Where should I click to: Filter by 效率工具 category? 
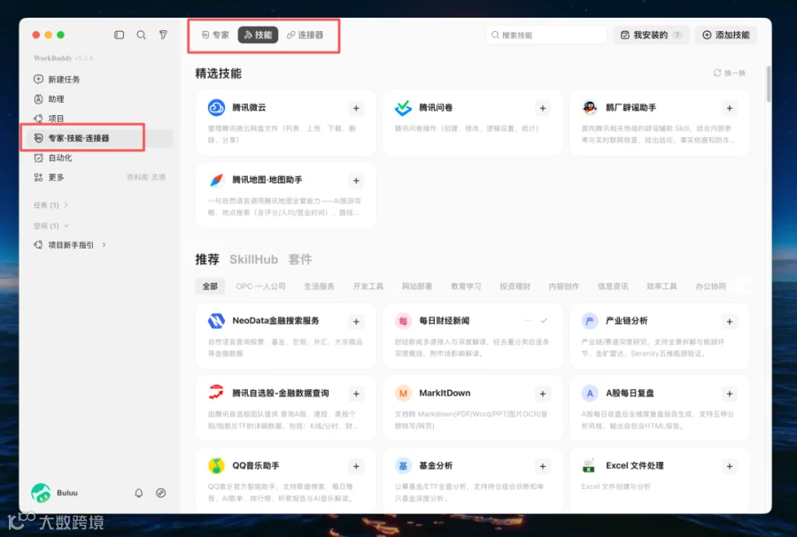coord(662,287)
